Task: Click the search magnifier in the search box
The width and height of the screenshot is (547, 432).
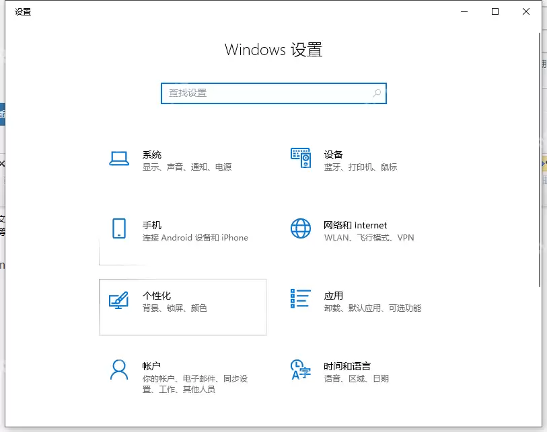Action: click(x=377, y=93)
